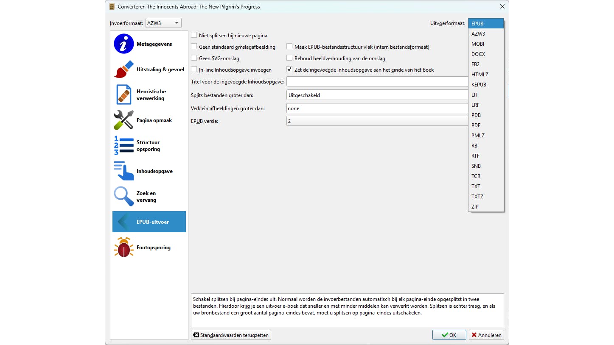Click the Uitstraling & gevoel paintbrush icon

pos(124,70)
